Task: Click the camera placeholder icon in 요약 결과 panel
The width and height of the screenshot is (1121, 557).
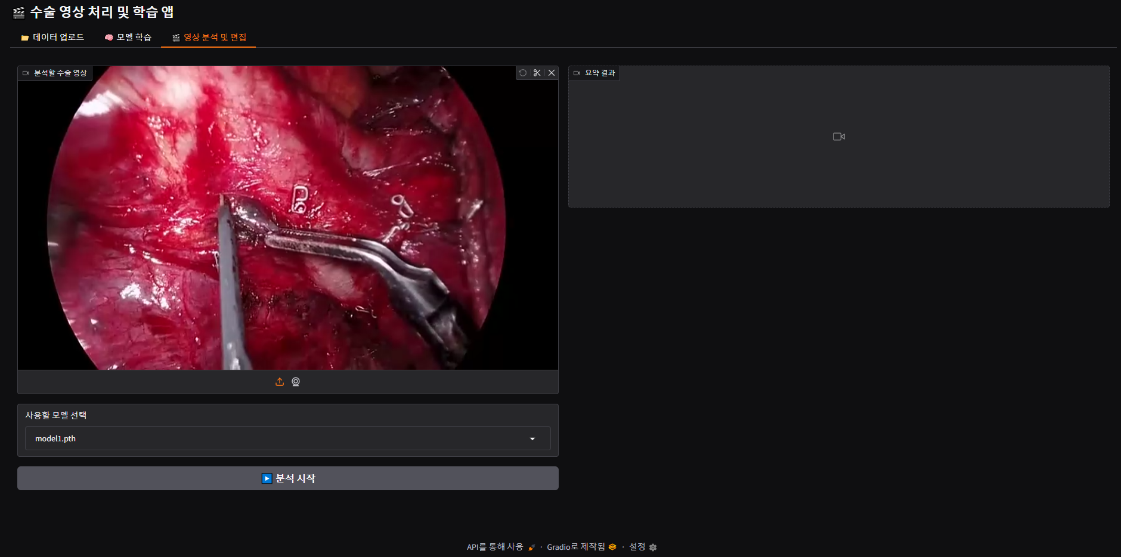Action: pyautogui.click(x=838, y=136)
